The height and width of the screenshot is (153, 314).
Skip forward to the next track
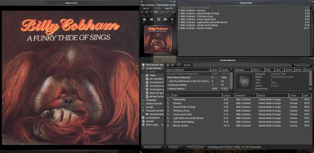pyautogui.click(x=165, y=19)
